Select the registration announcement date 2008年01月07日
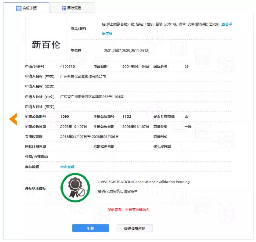Viewport: 256px width, 242px height. (x=136, y=127)
